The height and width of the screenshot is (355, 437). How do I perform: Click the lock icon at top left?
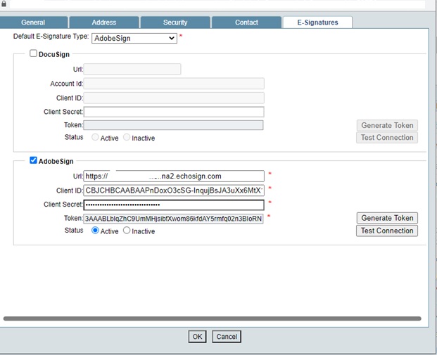4,4
